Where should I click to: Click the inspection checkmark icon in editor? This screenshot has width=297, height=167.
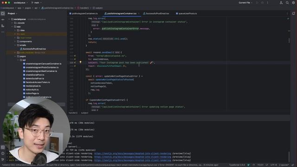tap(288, 19)
